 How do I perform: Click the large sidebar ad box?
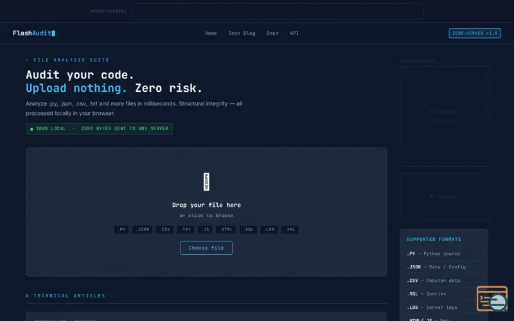point(444,116)
